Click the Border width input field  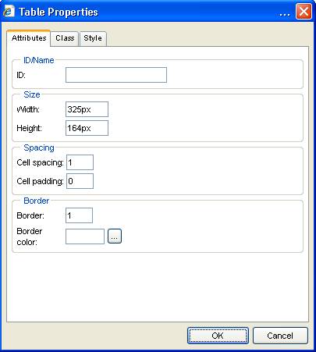pos(79,215)
